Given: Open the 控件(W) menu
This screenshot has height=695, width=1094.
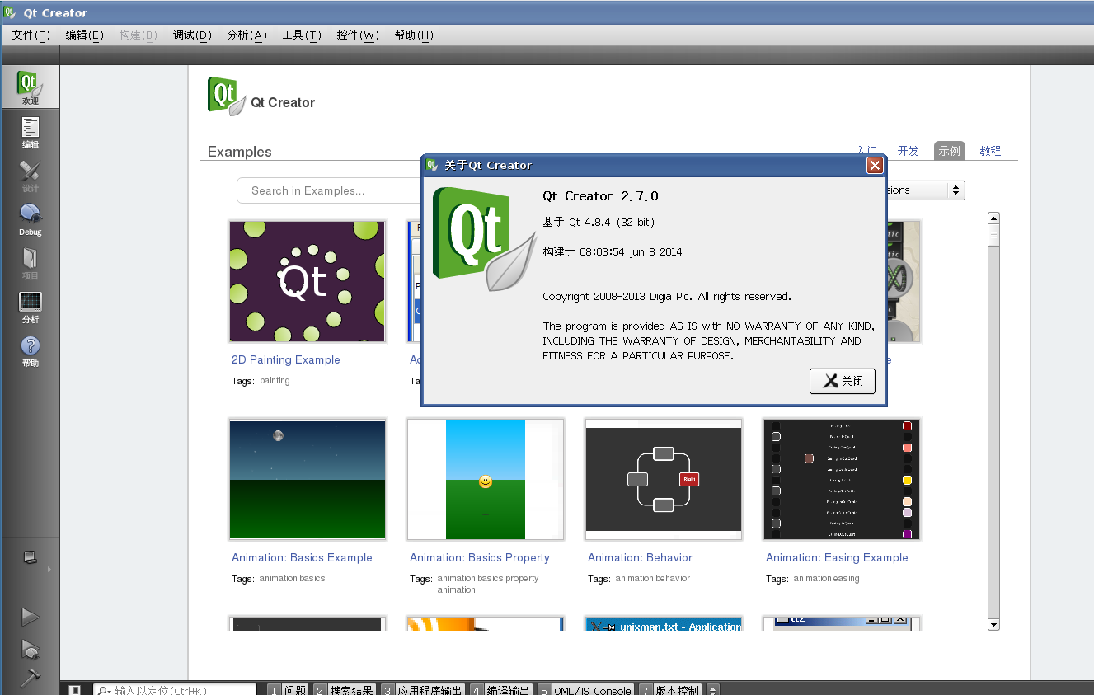Looking at the screenshot, I should pos(358,35).
